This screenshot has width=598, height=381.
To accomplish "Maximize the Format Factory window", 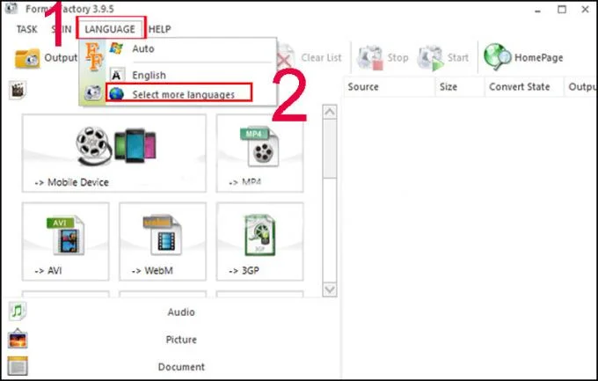I will click(562, 9).
